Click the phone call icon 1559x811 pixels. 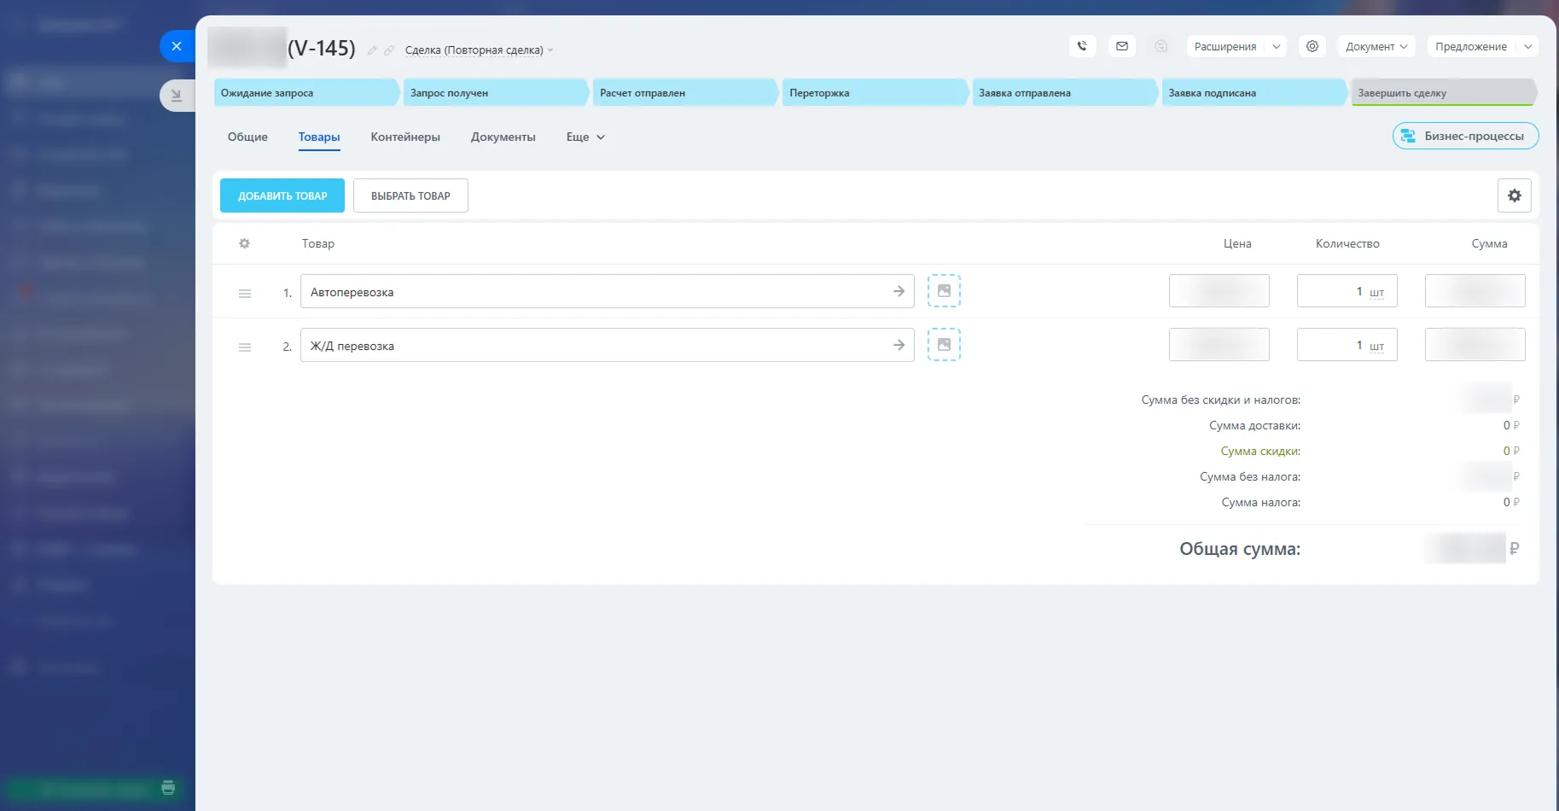(1082, 46)
